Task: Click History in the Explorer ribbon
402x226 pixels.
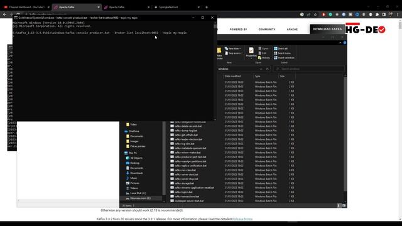Action: click(264, 58)
